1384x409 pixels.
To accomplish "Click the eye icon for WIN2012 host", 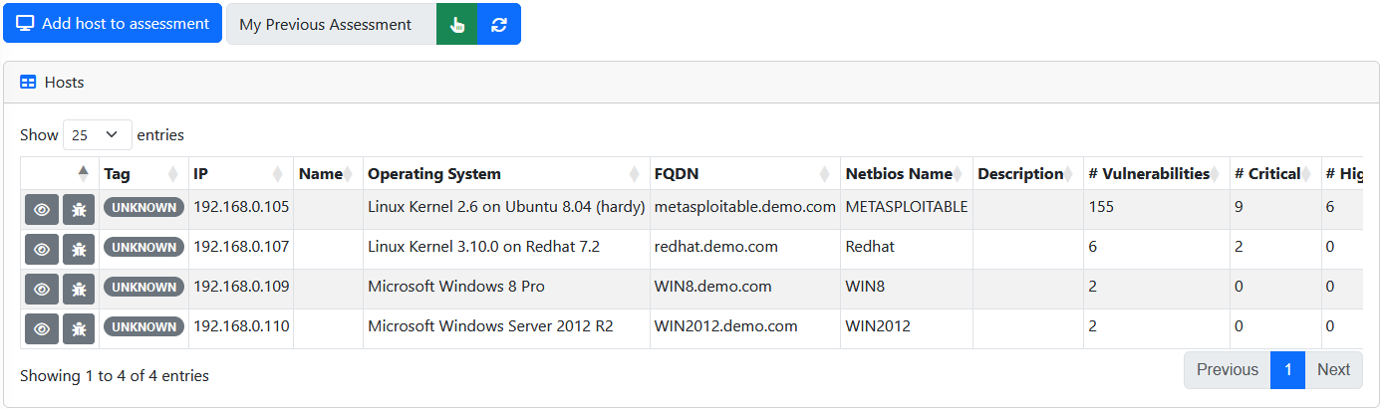I will [42, 328].
